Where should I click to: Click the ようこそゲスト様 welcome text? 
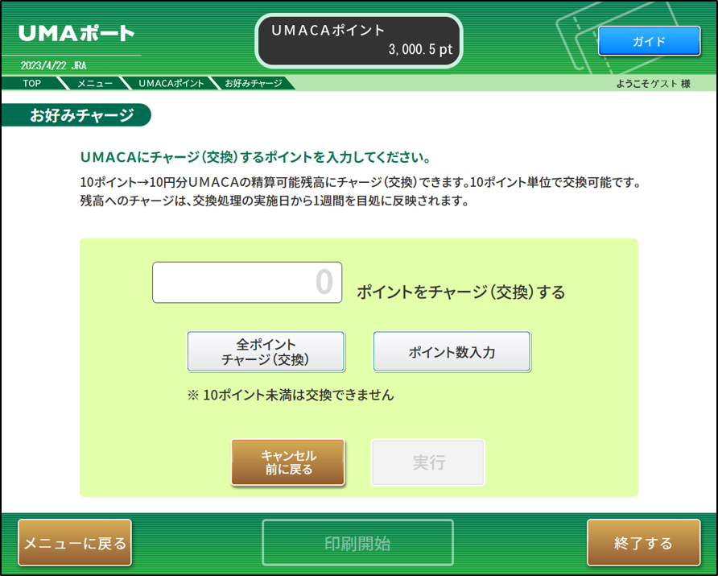pyautogui.click(x=653, y=83)
